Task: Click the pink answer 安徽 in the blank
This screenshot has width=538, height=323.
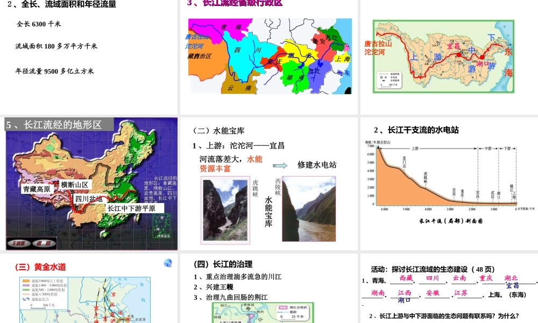Action: pyautogui.click(x=433, y=293)
